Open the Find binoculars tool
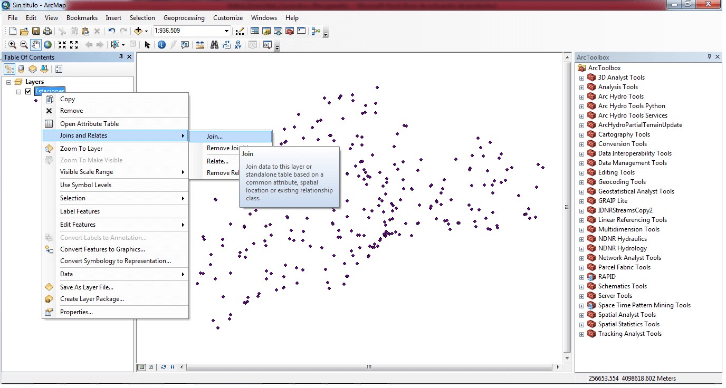 [214, 45]
